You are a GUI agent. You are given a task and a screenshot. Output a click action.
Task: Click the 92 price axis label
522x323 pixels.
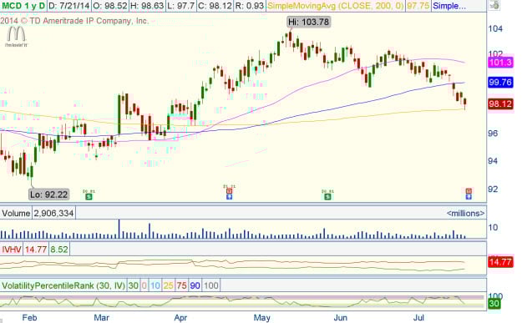[493, 189]
